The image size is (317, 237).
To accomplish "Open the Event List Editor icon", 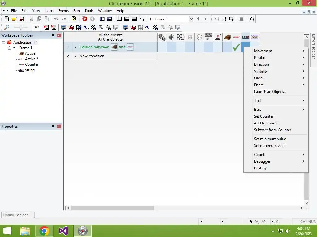I will click(134, 19).
